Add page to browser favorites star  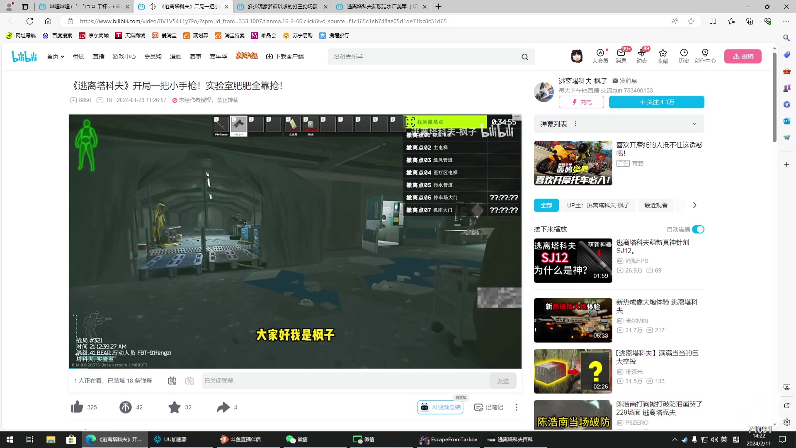pyautogui.click(x=691, y=21)
